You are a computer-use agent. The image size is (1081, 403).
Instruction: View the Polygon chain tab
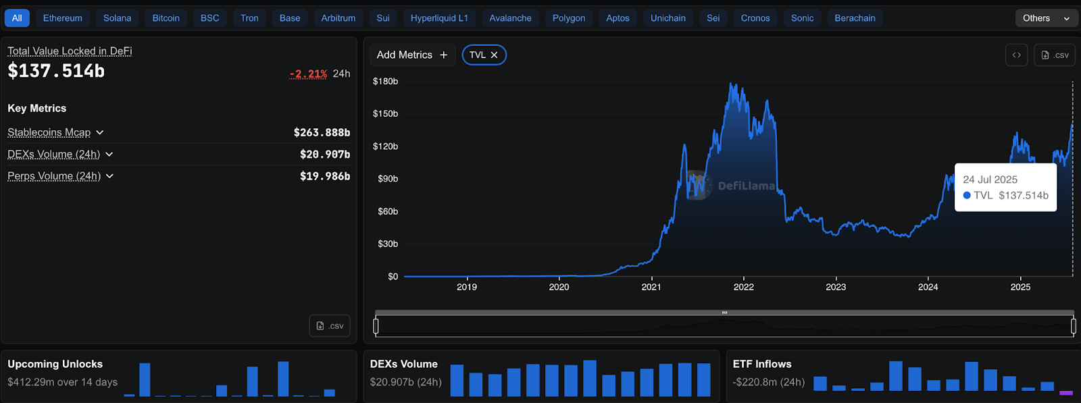(x=569, y=18)
